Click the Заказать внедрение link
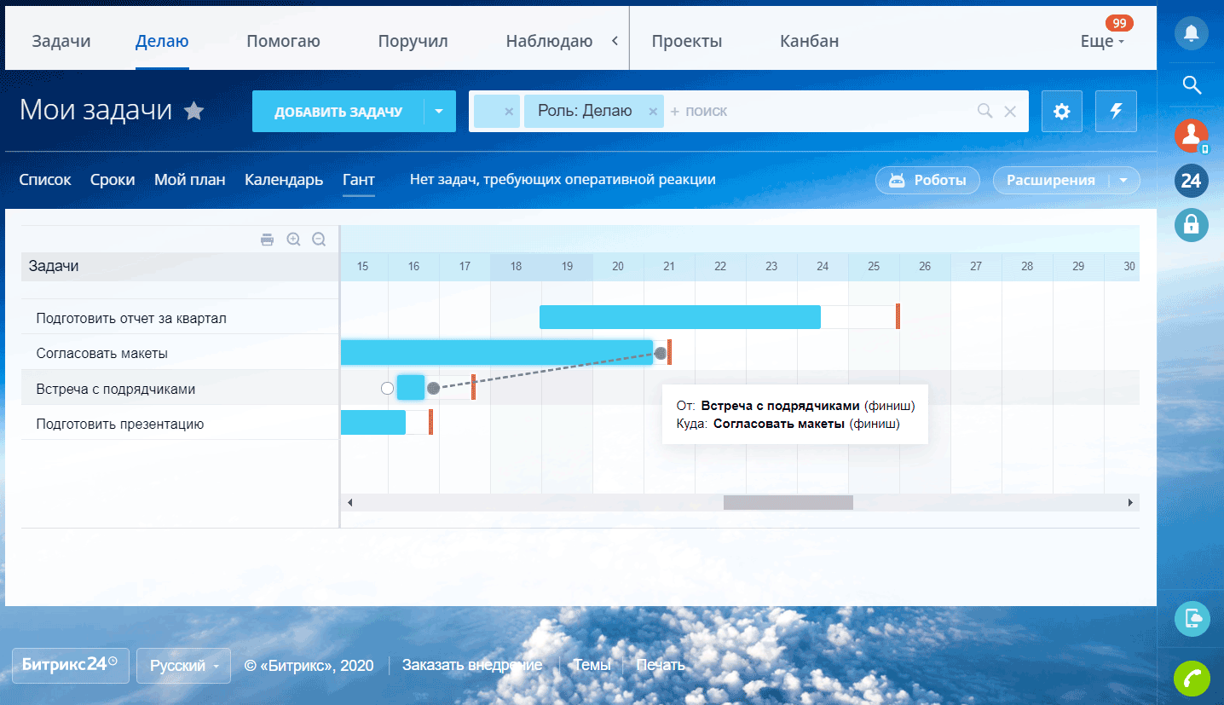Screen dimensions: 1224x705 [x=472, y=666]
